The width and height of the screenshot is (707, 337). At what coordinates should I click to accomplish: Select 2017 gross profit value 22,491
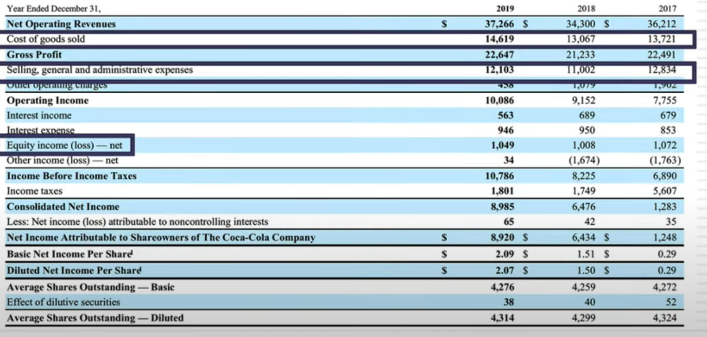tap(661, 55)
